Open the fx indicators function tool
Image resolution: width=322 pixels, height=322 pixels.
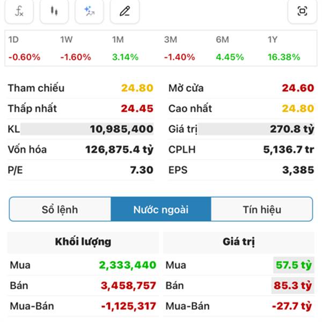pyautogui.click(x=19, y=11)
